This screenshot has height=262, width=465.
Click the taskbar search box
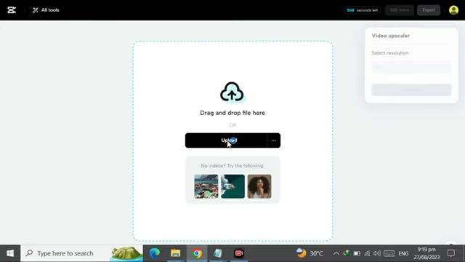click(x=81, y=253)
